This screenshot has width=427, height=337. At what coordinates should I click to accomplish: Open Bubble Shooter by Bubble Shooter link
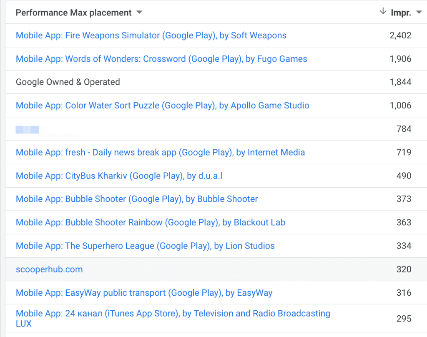point(137,199)
